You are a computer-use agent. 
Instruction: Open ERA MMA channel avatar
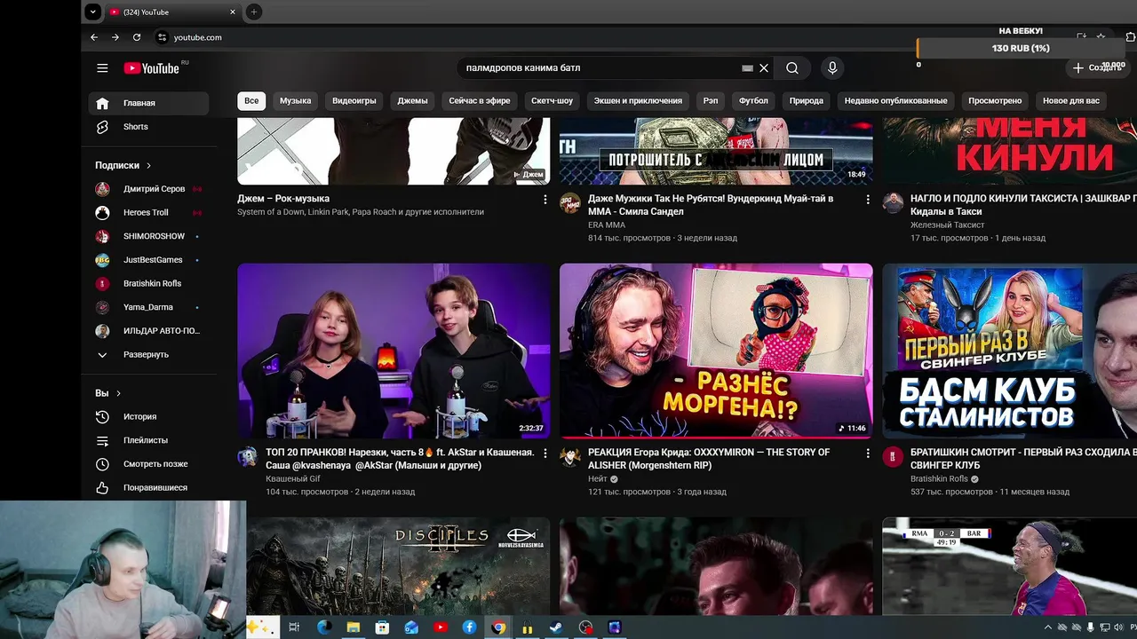(570, 203)
